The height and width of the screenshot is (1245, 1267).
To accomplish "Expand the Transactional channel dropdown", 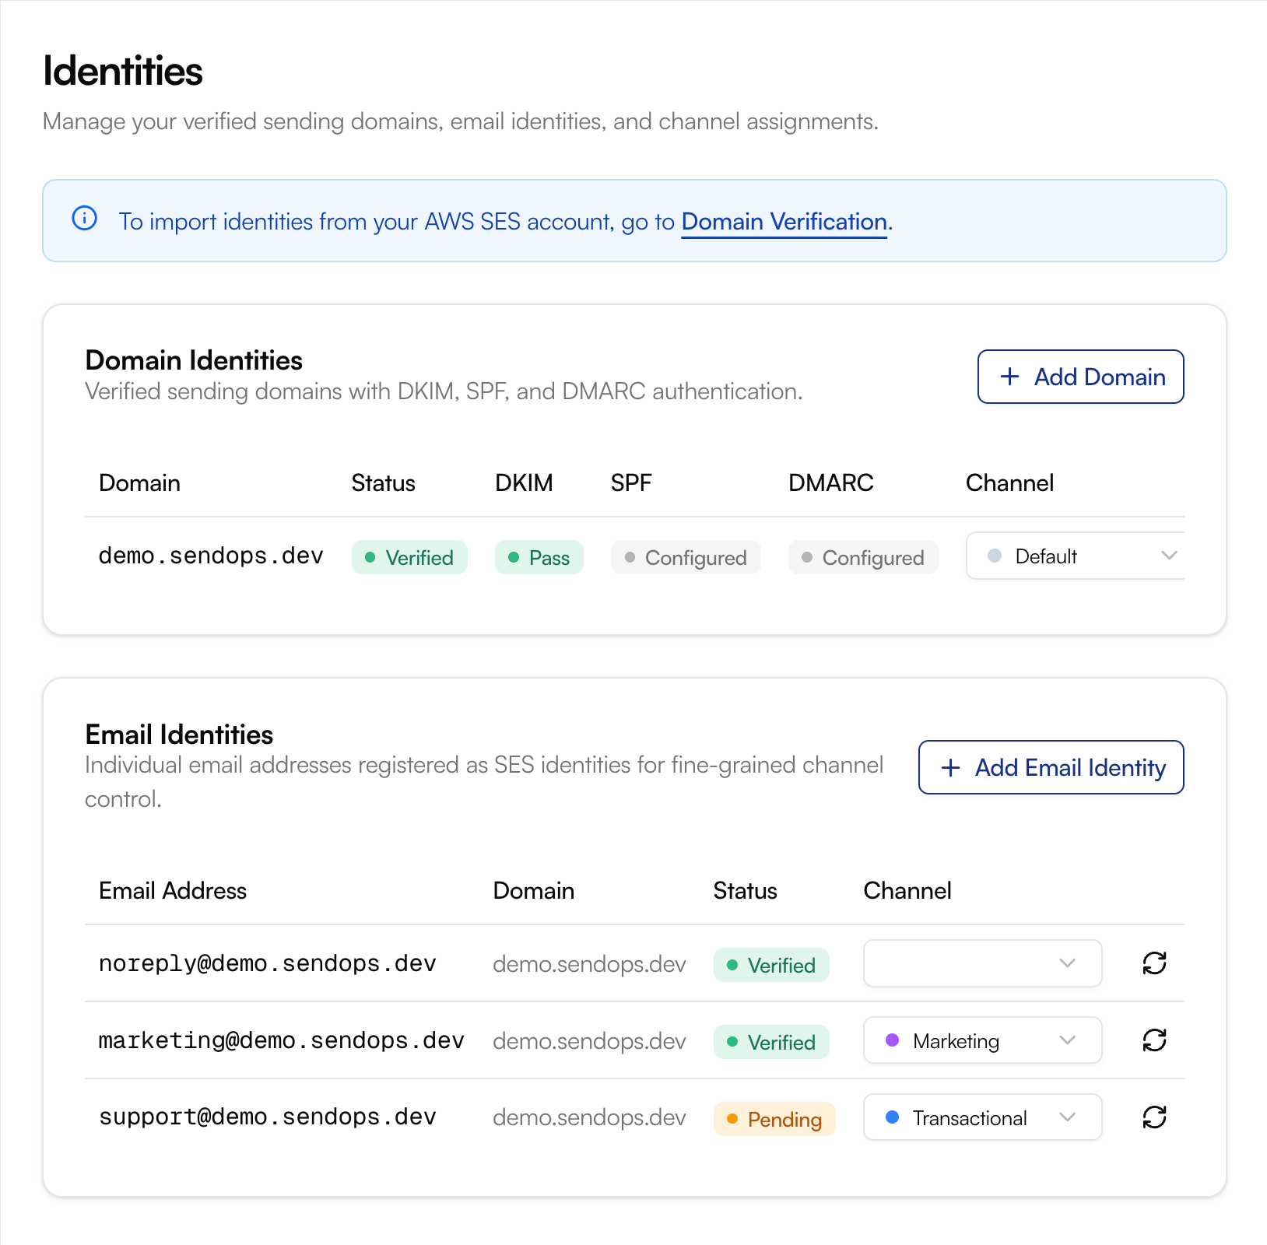I will [982, 1117].
